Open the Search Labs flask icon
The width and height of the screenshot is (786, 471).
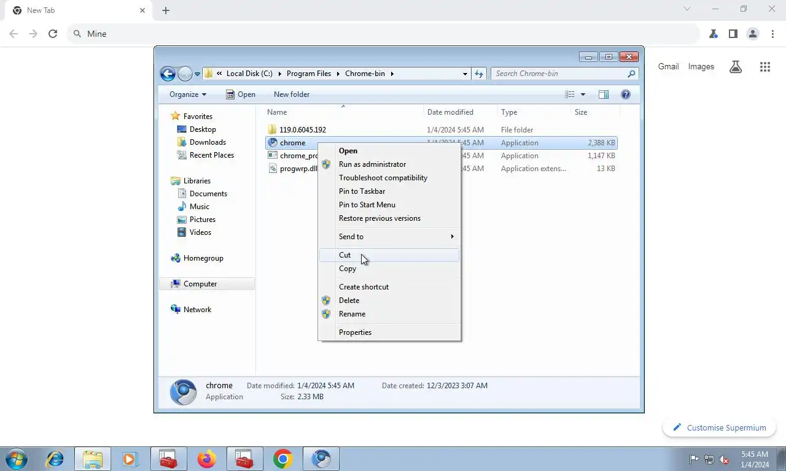[x=736, y=67]
